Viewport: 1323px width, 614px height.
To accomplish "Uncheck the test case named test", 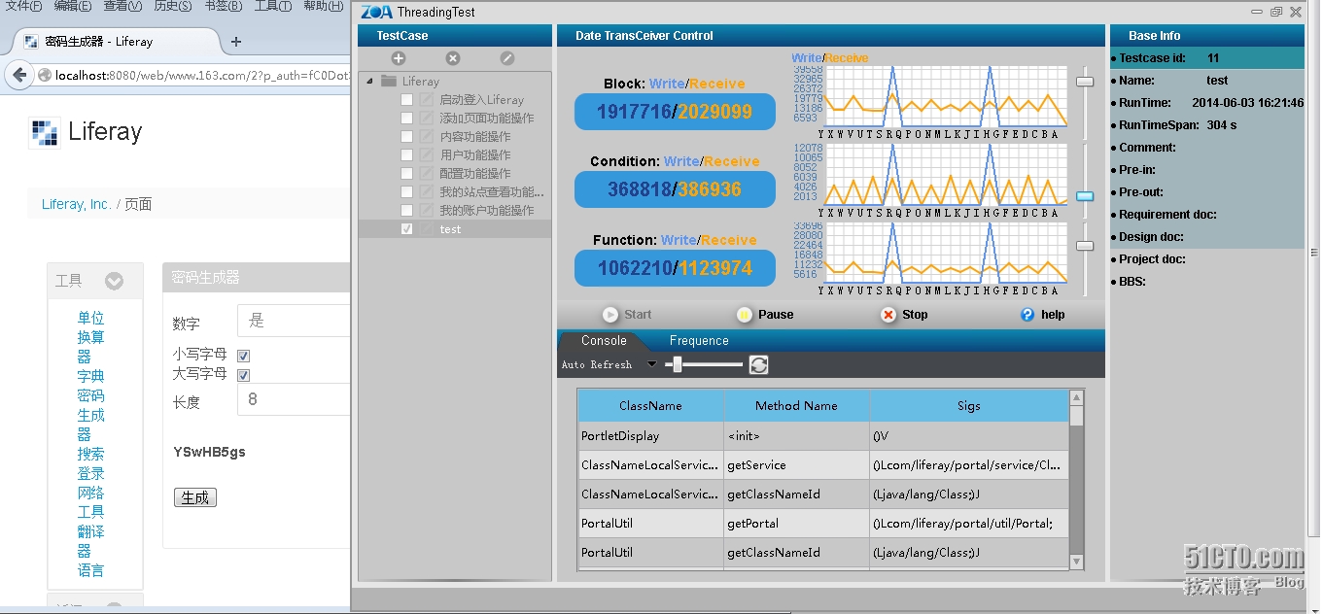I will click(407, 229).
